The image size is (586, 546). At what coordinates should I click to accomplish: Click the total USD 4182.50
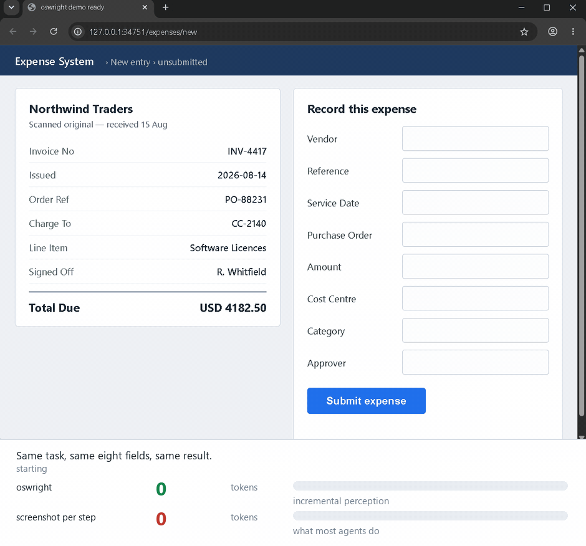(233, 307)
